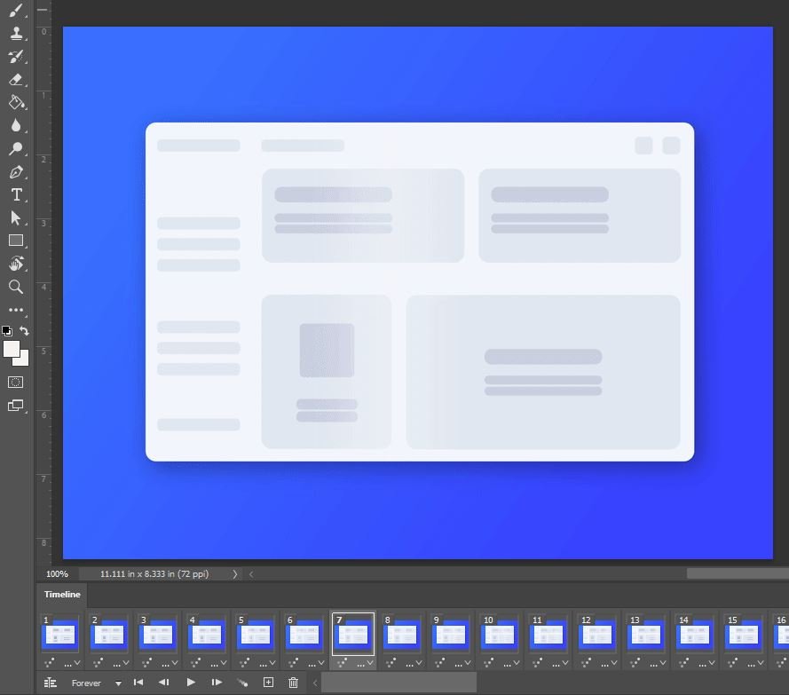
Task: Click the document size 11.111 in x 8.333 in
Action: tap(154, 573)
